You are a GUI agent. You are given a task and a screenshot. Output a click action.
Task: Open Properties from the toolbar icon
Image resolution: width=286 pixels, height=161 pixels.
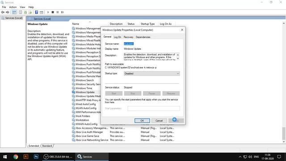pos(21,12)
